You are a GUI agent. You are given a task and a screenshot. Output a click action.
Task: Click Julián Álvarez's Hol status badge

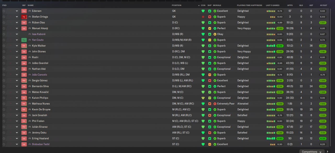pos(24,127)
